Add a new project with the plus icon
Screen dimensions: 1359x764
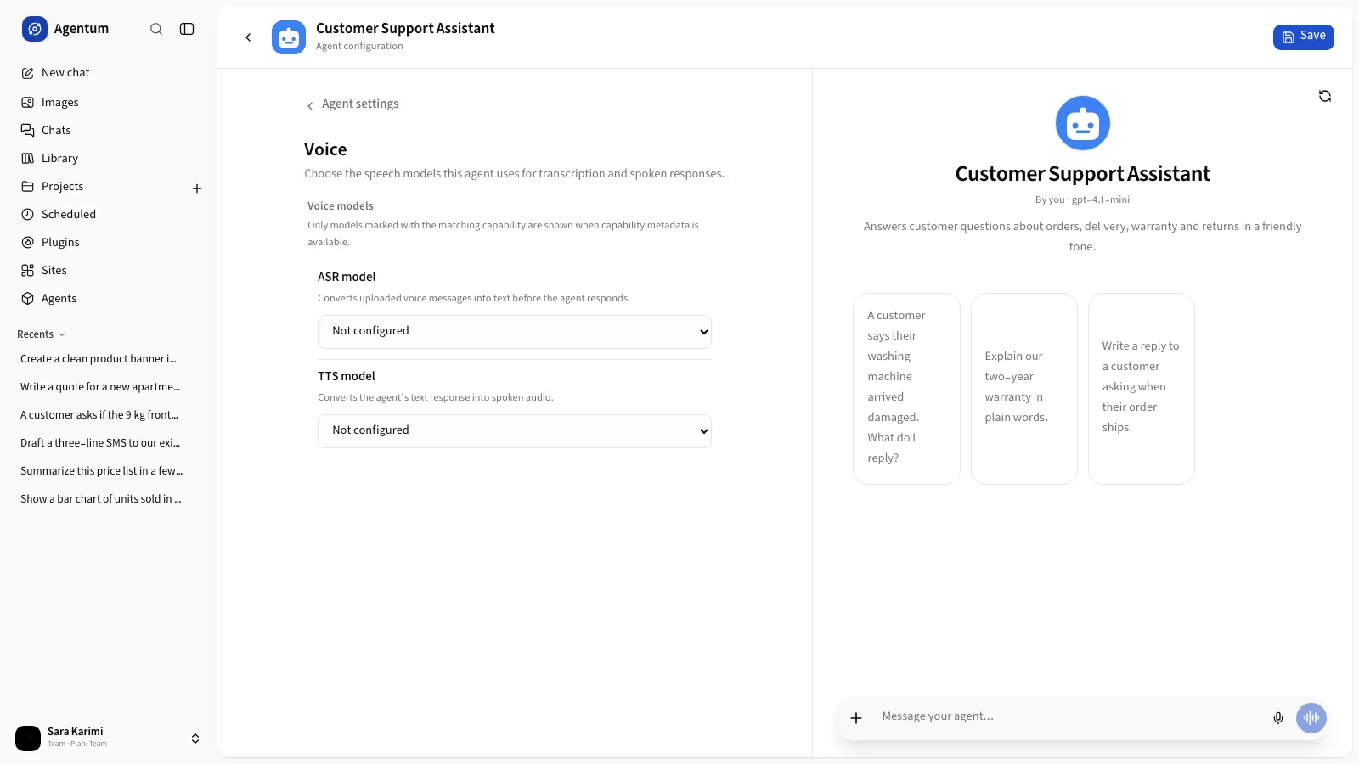pos(197,188)
